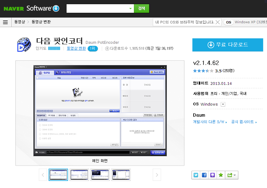Click the OS badge in top bar

point(229,22)
